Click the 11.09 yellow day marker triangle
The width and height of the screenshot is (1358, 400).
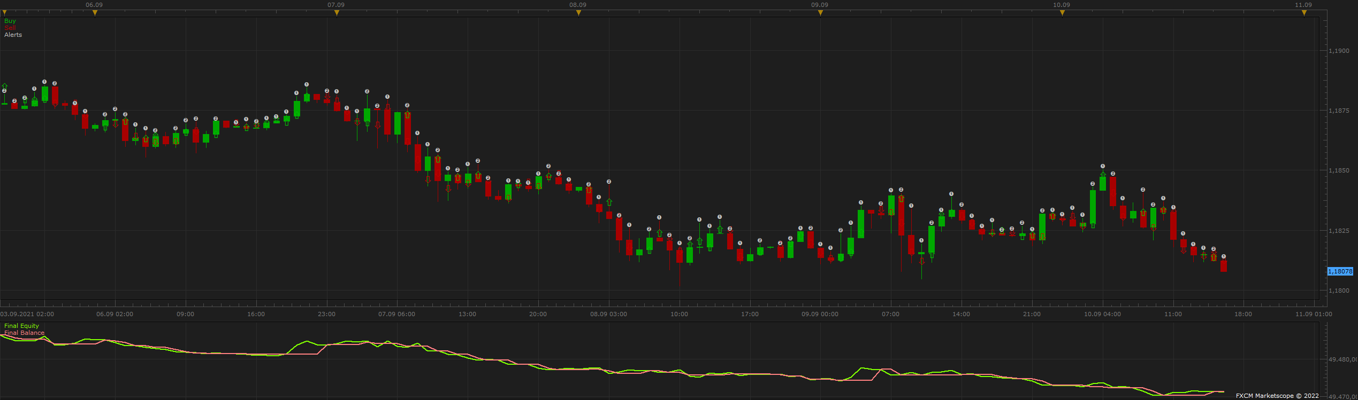[x=1304, y=13]
